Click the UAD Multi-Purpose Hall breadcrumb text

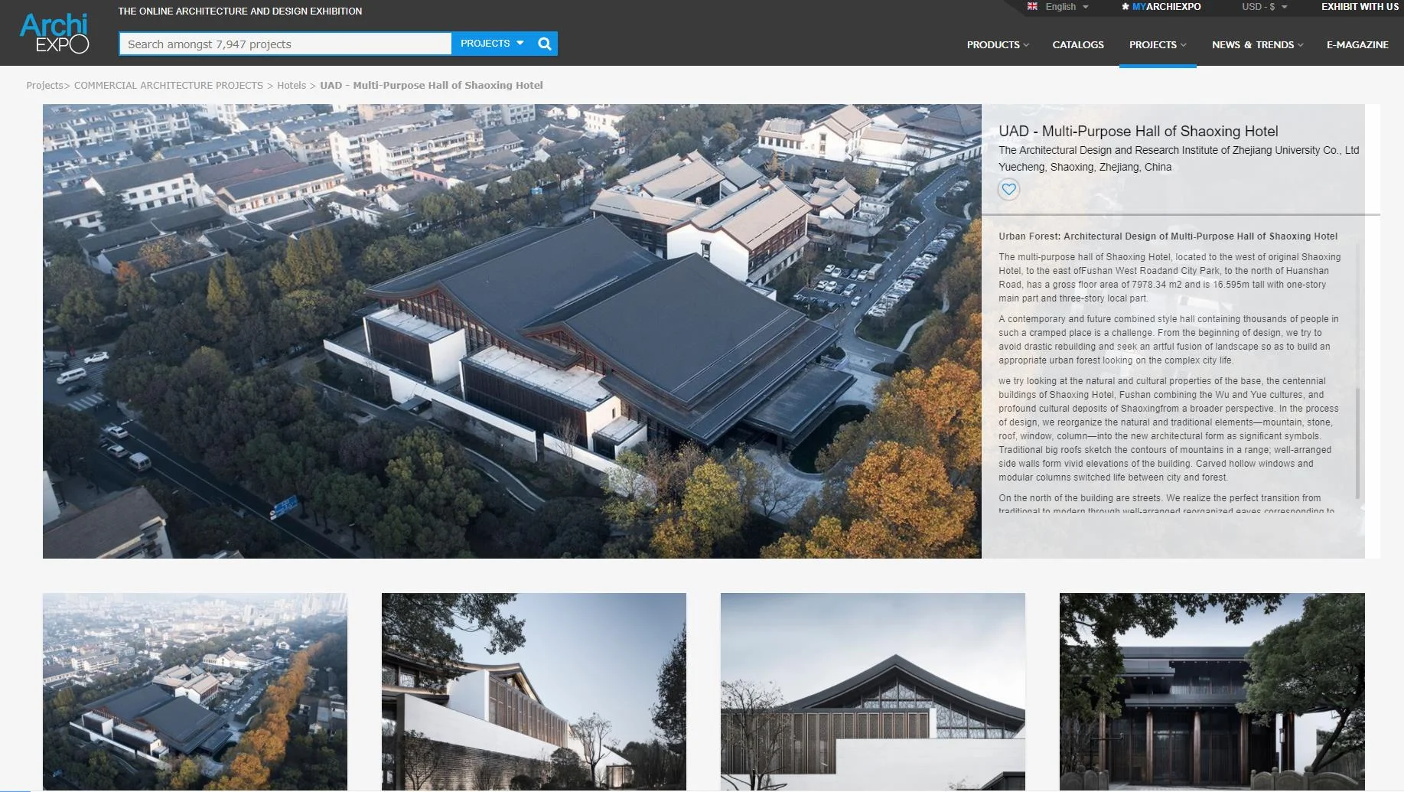432,86
